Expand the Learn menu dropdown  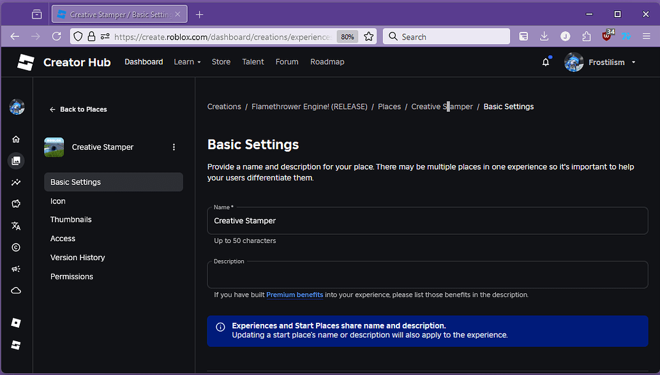(187, 61)
